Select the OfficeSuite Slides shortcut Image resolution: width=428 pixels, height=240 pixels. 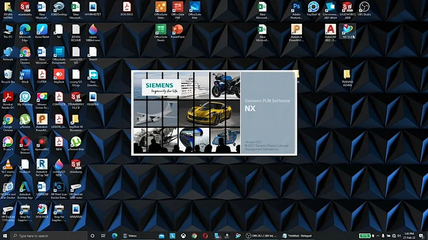coord(160,10)
